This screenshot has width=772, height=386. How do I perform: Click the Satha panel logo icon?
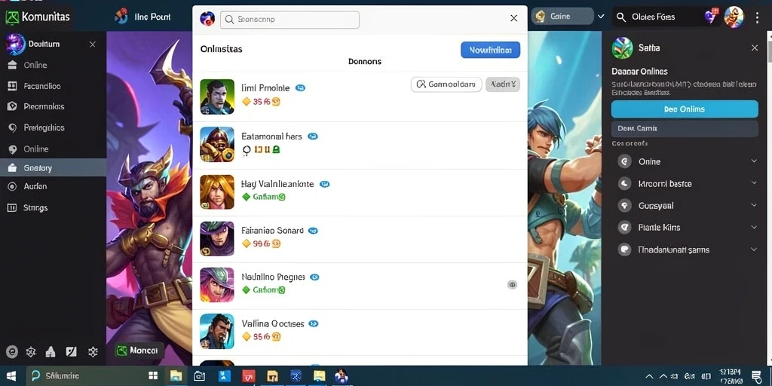[x=622, y=48]
